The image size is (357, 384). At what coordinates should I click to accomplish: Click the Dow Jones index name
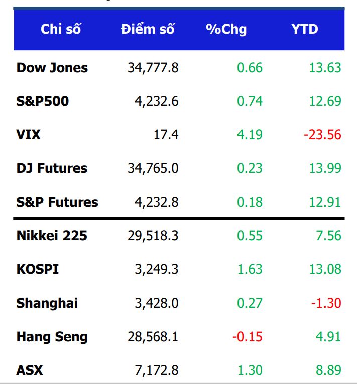[52, 68]
